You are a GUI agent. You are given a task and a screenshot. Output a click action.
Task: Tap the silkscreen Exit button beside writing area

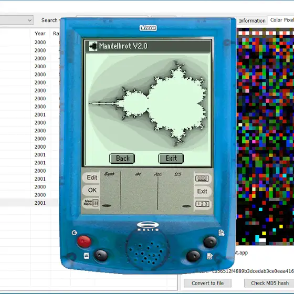[x=202, y=191]
